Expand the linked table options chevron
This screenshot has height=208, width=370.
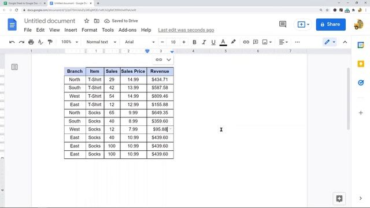pyautogui.click(x=168, y=60)
